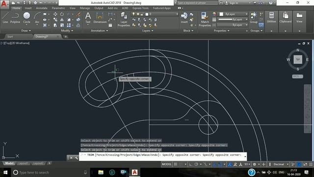Expand the Annotation panel
Viewport: 314px width, 177px height.
[100, 30]
